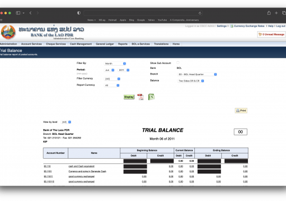
Task: Open the Period year dropdown showing 2011
Action: click(x=123, y=70)
